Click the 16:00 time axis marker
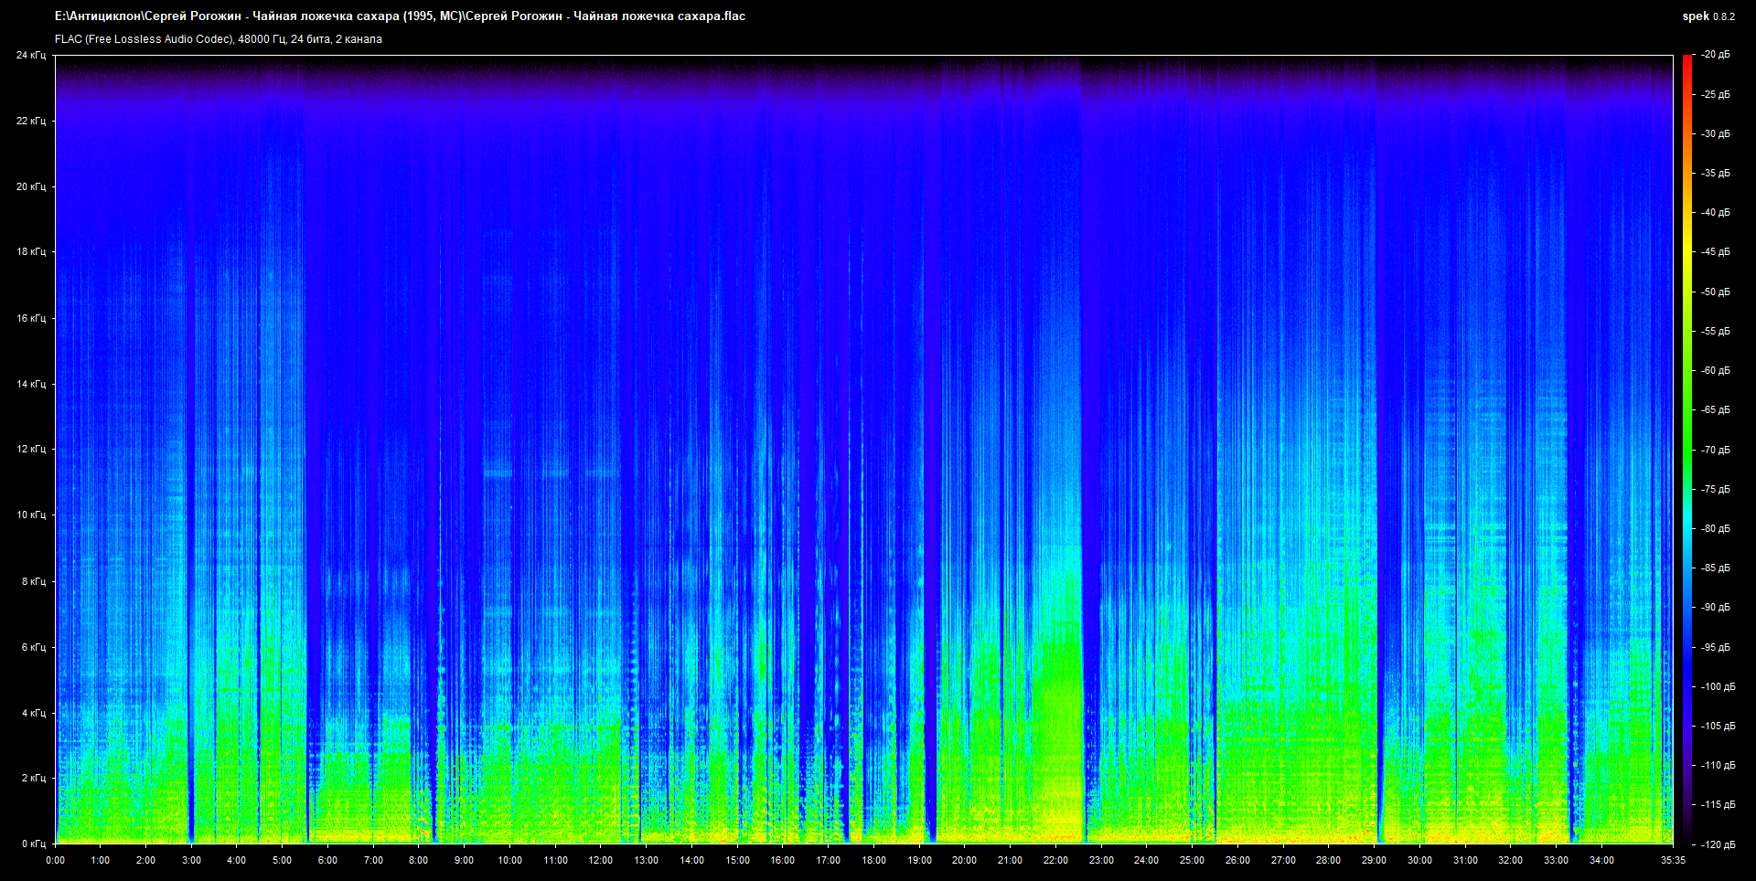 (782, 860)
